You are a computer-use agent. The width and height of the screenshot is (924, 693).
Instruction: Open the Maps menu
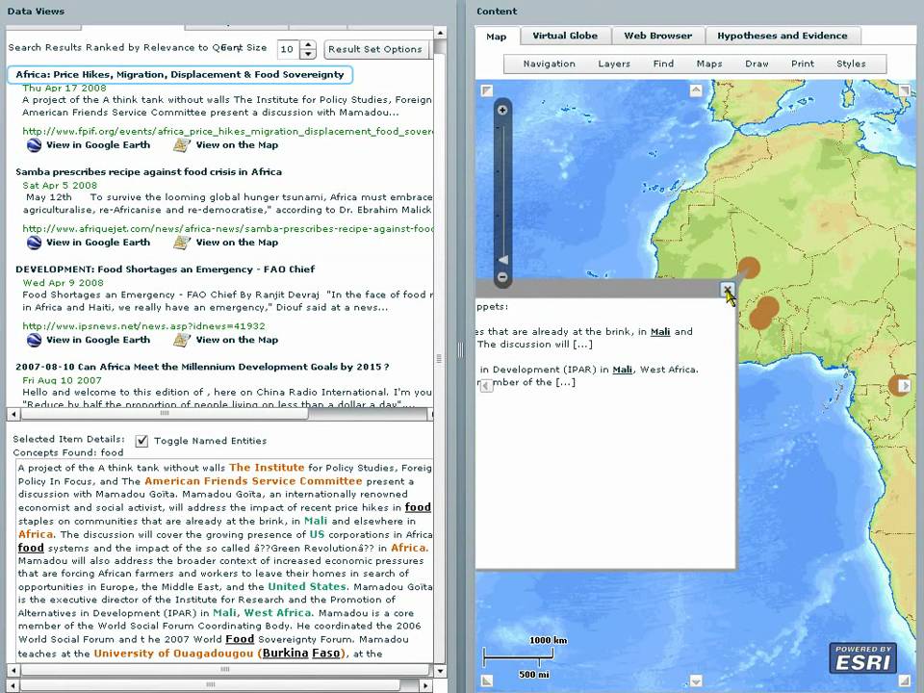(x=709, y=64)
